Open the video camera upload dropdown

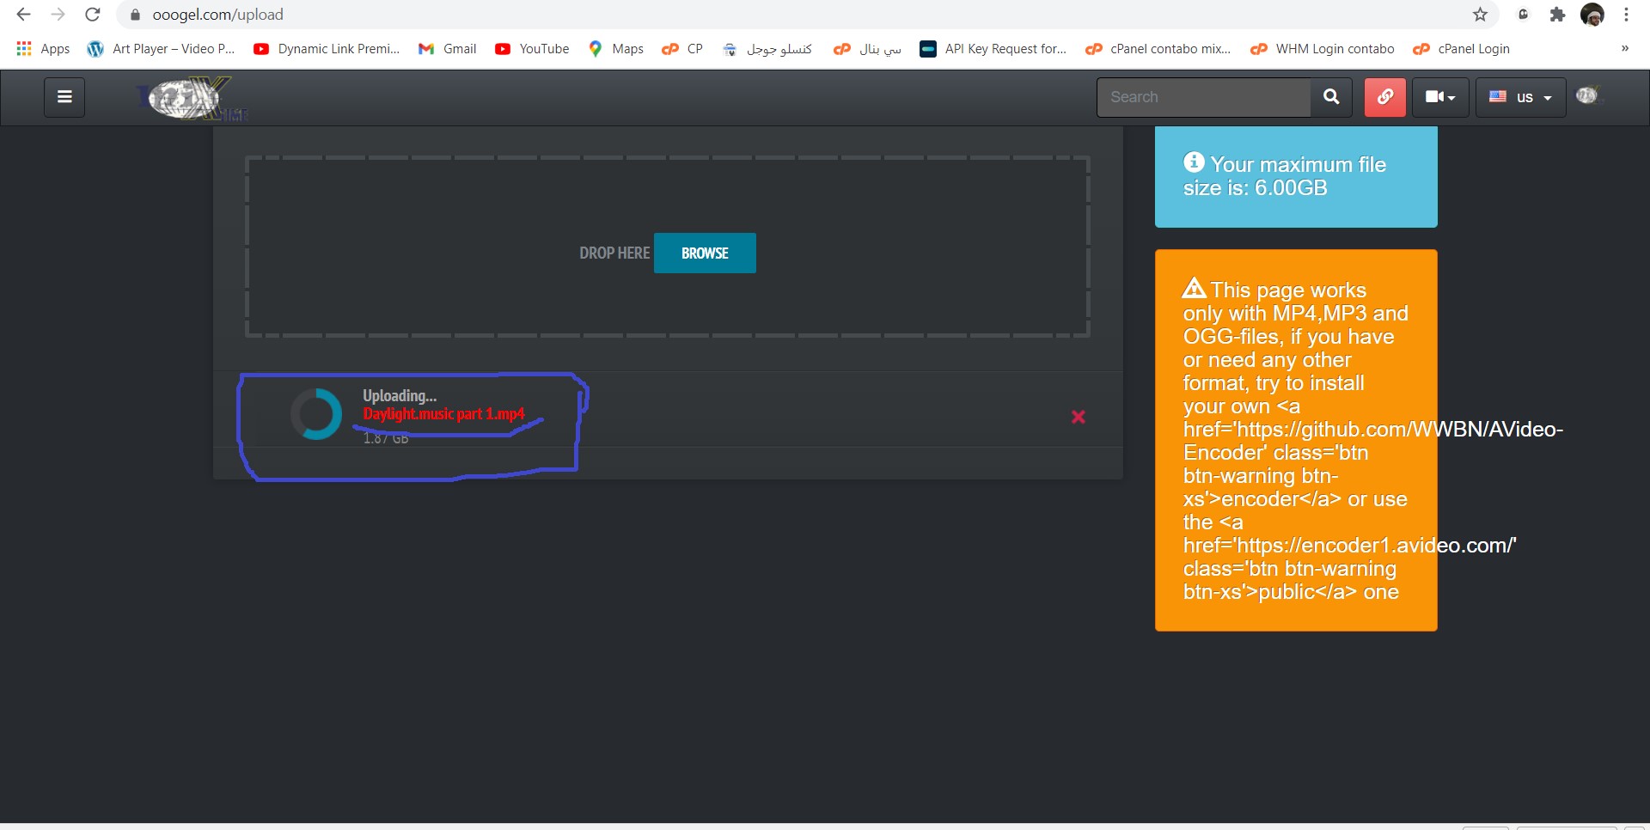point(1440,97)
